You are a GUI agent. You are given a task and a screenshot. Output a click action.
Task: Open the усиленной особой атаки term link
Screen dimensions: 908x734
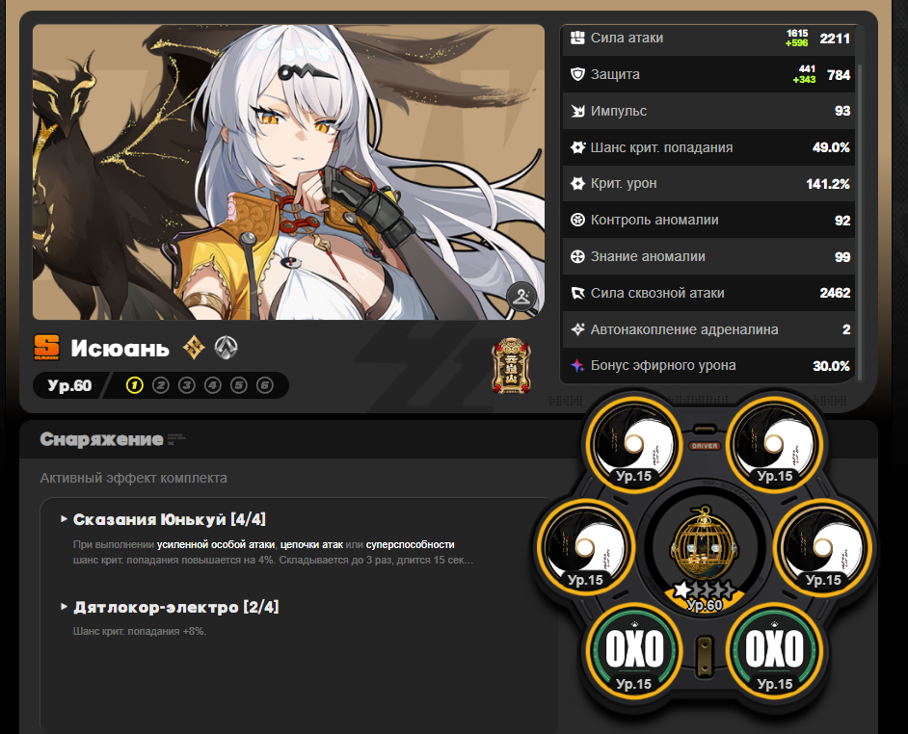(x=215, y=544)
